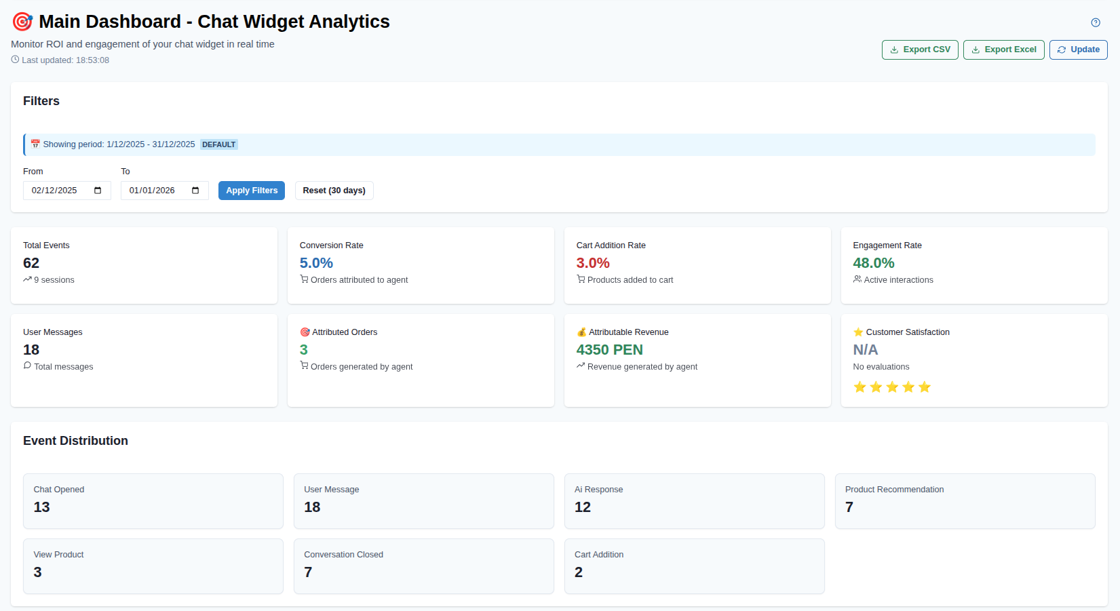Click the cart icon under Conversion Rate
The height and width of the screenshot is (611, 1120).
coord(305,279)
